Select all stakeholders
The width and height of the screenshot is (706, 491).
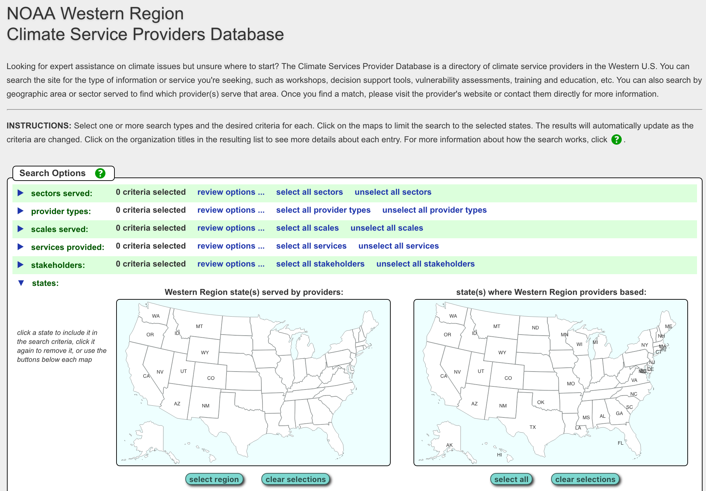[320, 264]
